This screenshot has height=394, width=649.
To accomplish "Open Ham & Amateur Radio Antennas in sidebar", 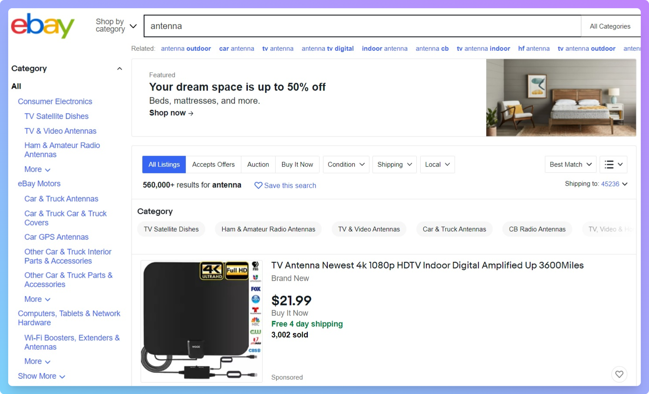I will pos(62,150).
